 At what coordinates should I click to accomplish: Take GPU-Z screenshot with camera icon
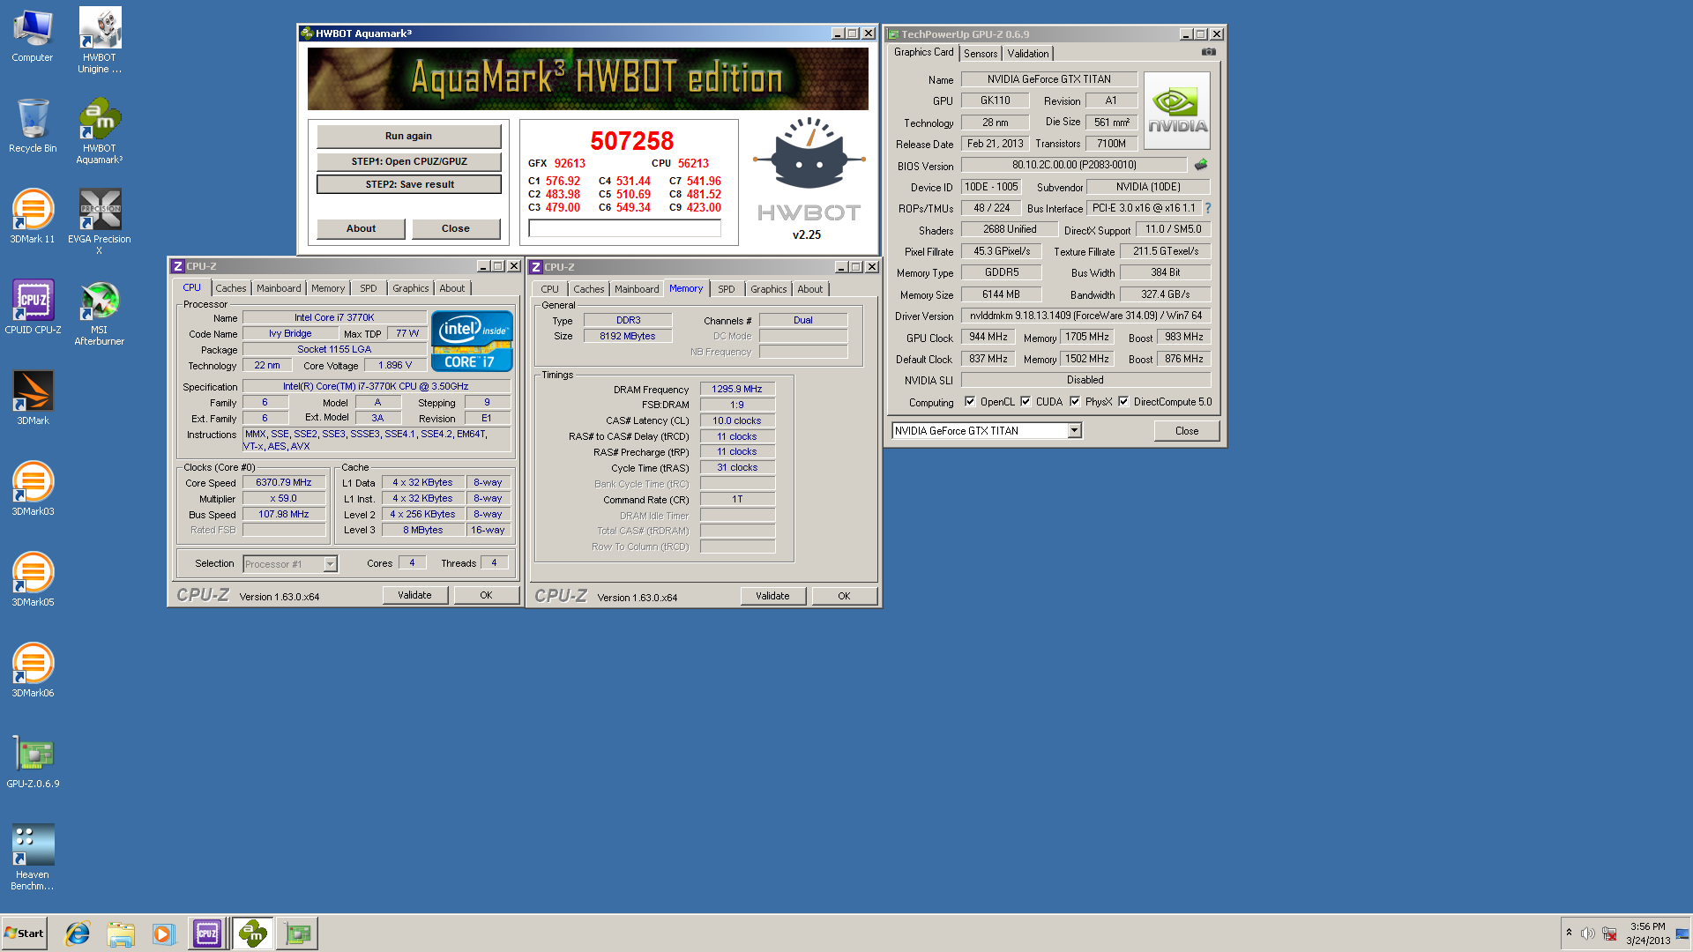[x=1208, y=52]
